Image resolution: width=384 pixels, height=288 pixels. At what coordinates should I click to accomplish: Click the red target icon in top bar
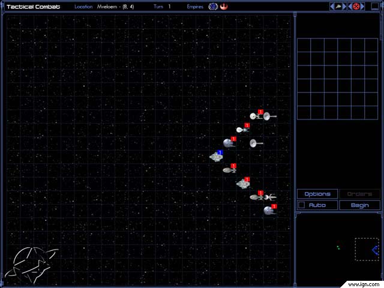point(356,7)
